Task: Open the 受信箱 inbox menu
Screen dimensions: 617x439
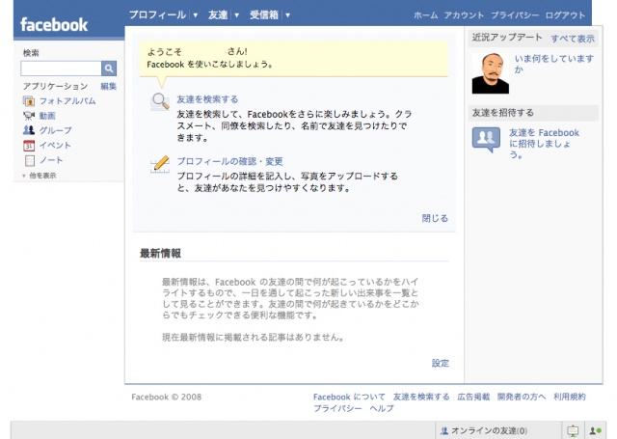Action: pos(264,15)
